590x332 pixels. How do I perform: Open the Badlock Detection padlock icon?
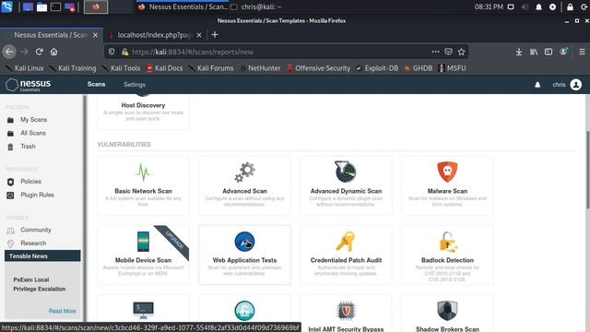click(x=448, y=242)
